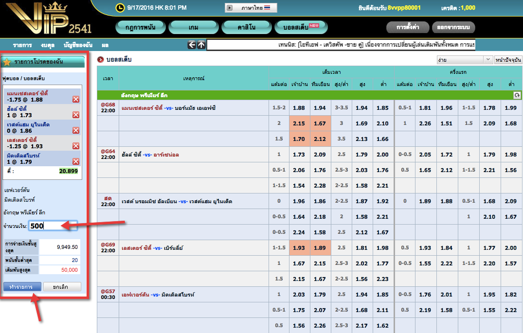This screenshot has width=523, height=333.
Task: Click the star icon in รายการโปรดของฉัน header
Action: click(7, 62)
